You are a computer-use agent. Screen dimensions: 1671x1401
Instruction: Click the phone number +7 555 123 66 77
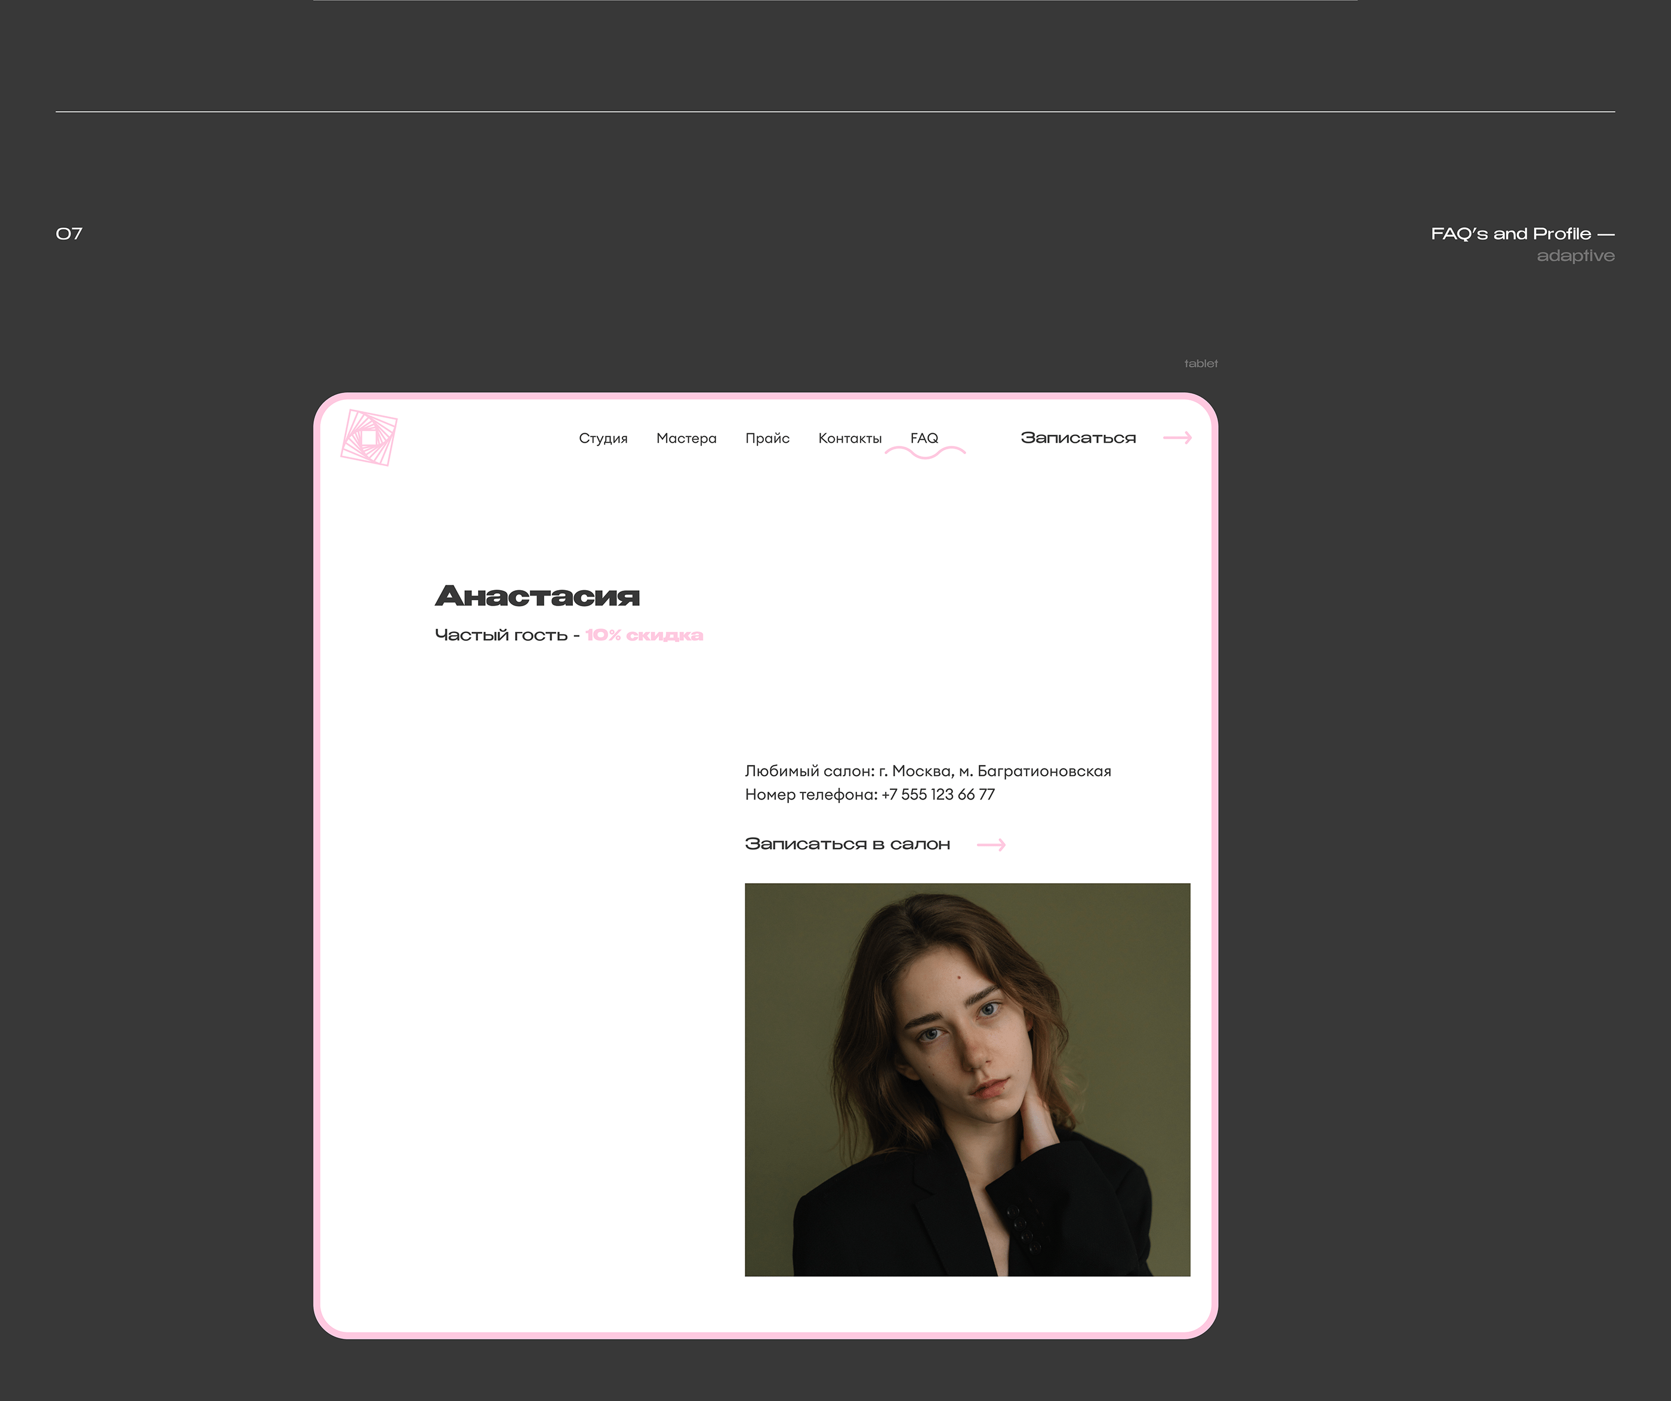pos(938,795)
